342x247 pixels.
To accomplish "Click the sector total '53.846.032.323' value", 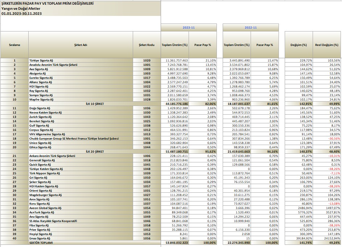I will pos(175,243).
